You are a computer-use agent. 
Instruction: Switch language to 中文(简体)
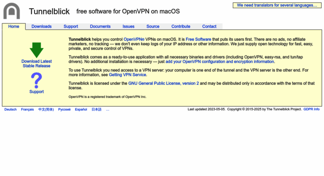(46, 109)
